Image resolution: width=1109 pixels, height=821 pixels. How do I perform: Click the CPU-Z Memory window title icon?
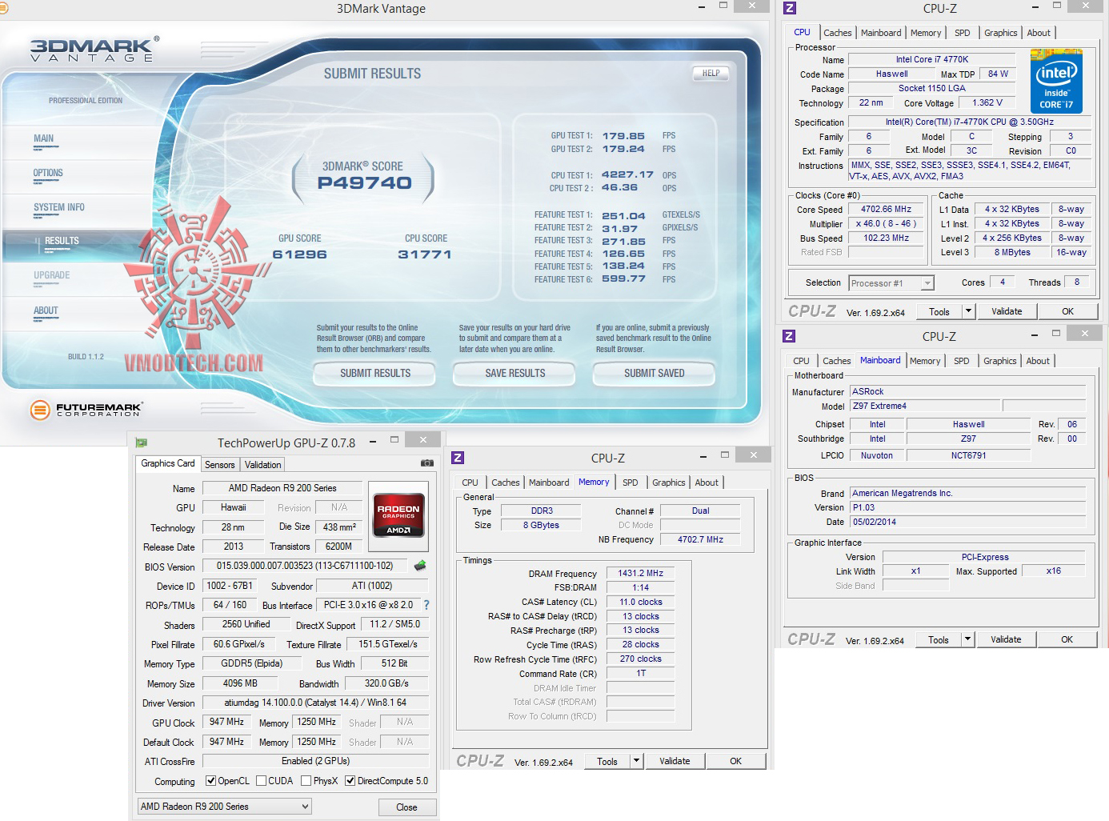point(458,458)
